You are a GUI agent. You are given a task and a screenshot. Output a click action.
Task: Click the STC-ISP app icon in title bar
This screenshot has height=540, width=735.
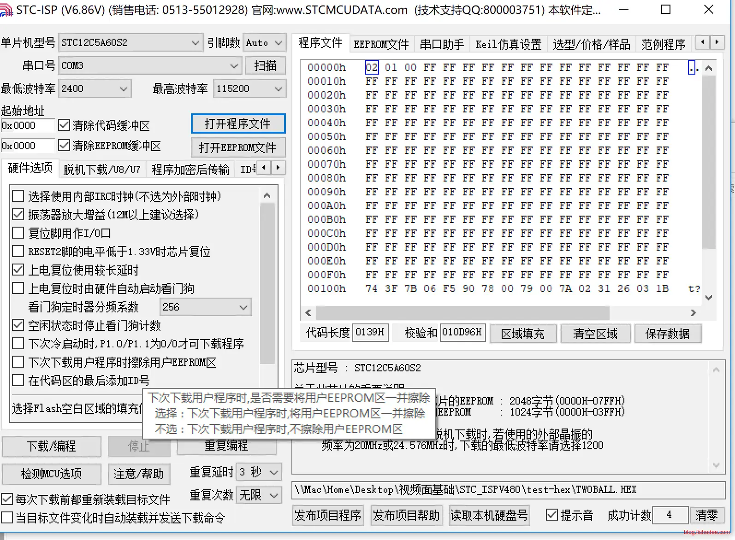(6, 10)
